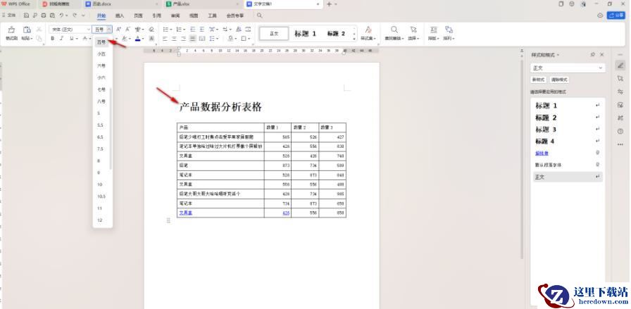Viewport: 631px width, 309px height.
Task: Click the 新样式 button
Action: coord(539,80)
